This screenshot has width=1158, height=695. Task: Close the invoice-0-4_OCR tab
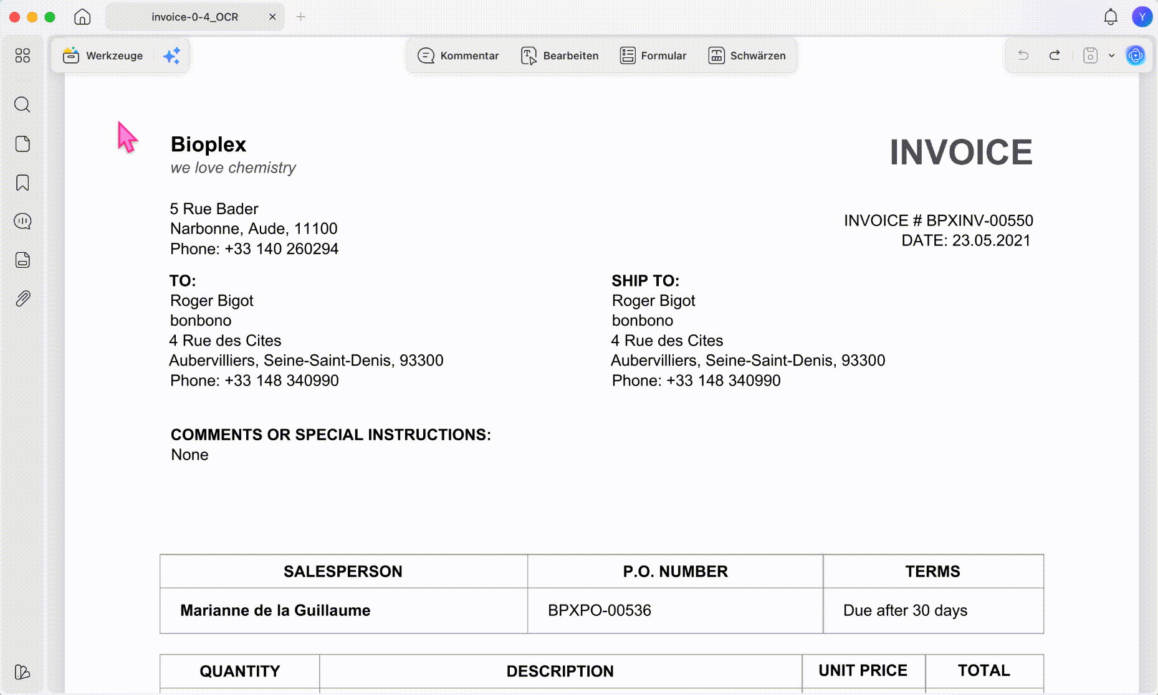point(272,17)
